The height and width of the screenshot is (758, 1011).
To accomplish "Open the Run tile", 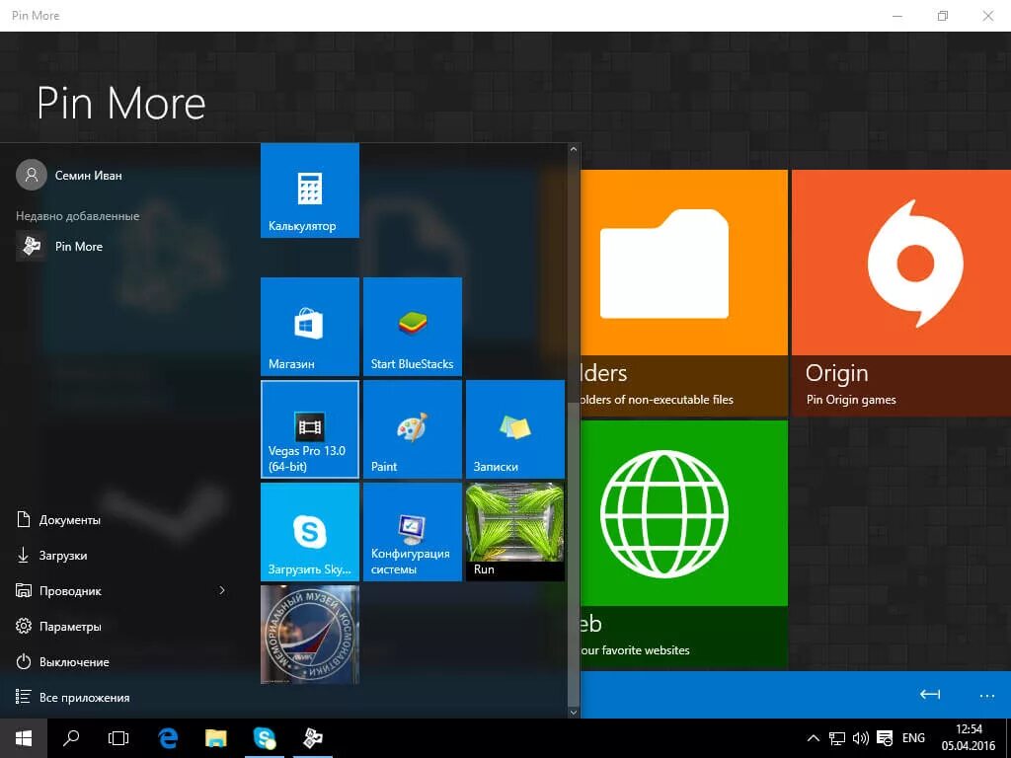I will coord(514,531).
